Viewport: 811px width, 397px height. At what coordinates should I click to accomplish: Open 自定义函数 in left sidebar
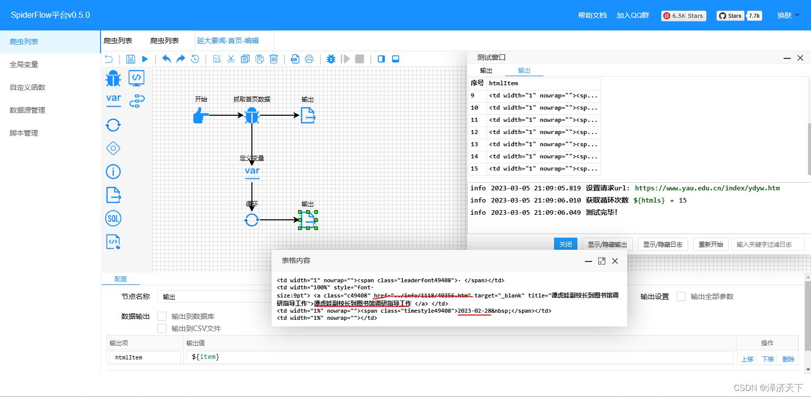click(x=50, y=87)
